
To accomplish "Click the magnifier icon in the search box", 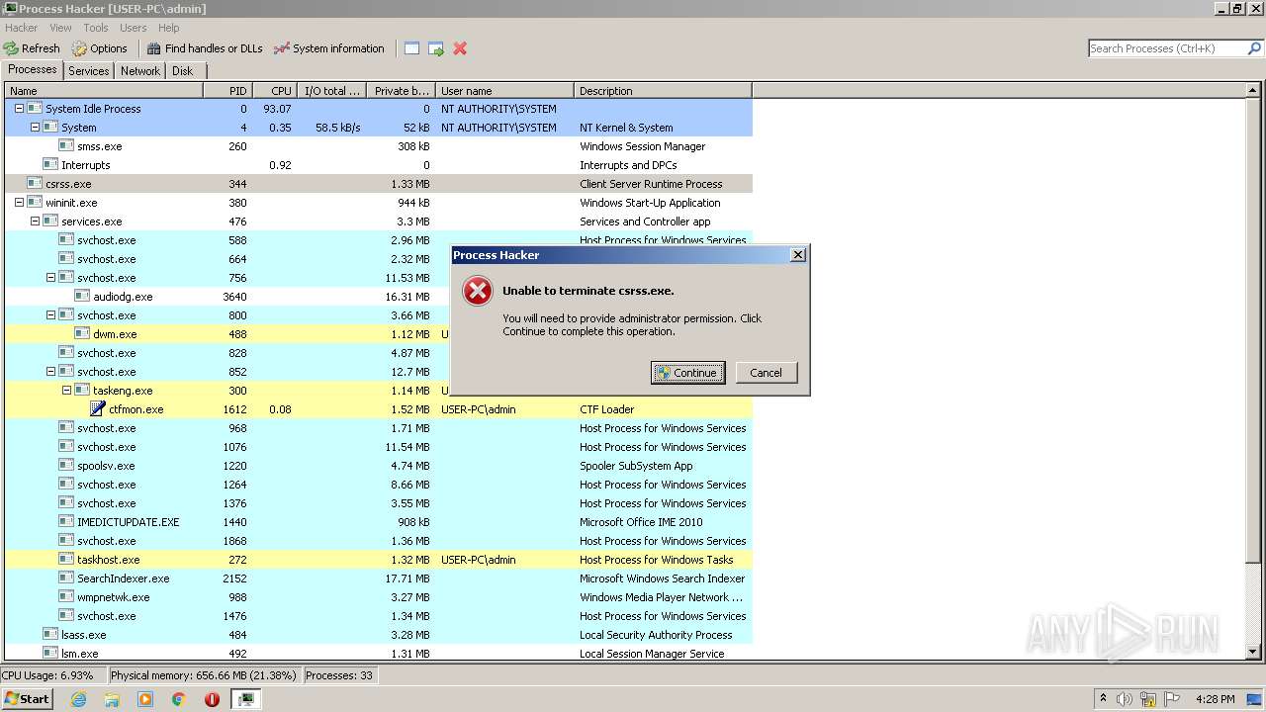I will pyautogui.click(x=1254, y=48).
